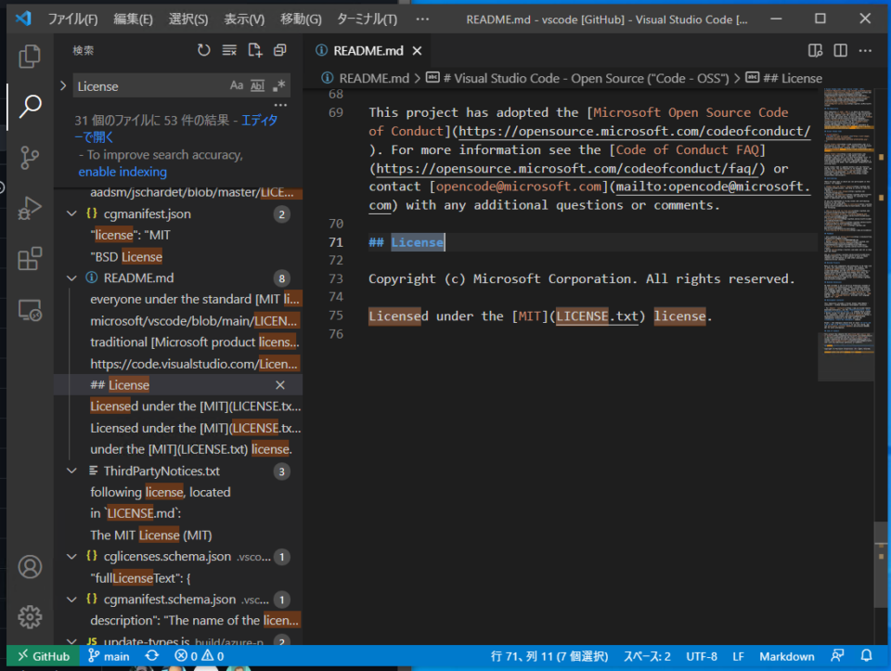Open the notifications bell in the status bar
Viewport: 891px width, 671px height.
867,656
